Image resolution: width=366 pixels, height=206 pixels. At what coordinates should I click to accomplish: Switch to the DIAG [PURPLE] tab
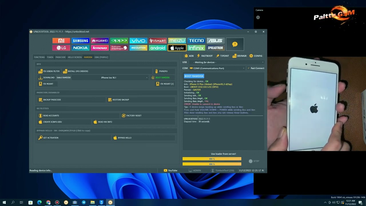click(101, 57)
